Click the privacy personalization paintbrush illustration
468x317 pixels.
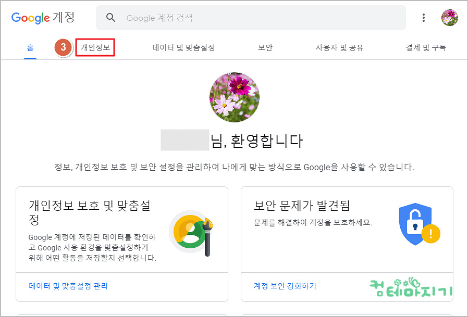191,233
